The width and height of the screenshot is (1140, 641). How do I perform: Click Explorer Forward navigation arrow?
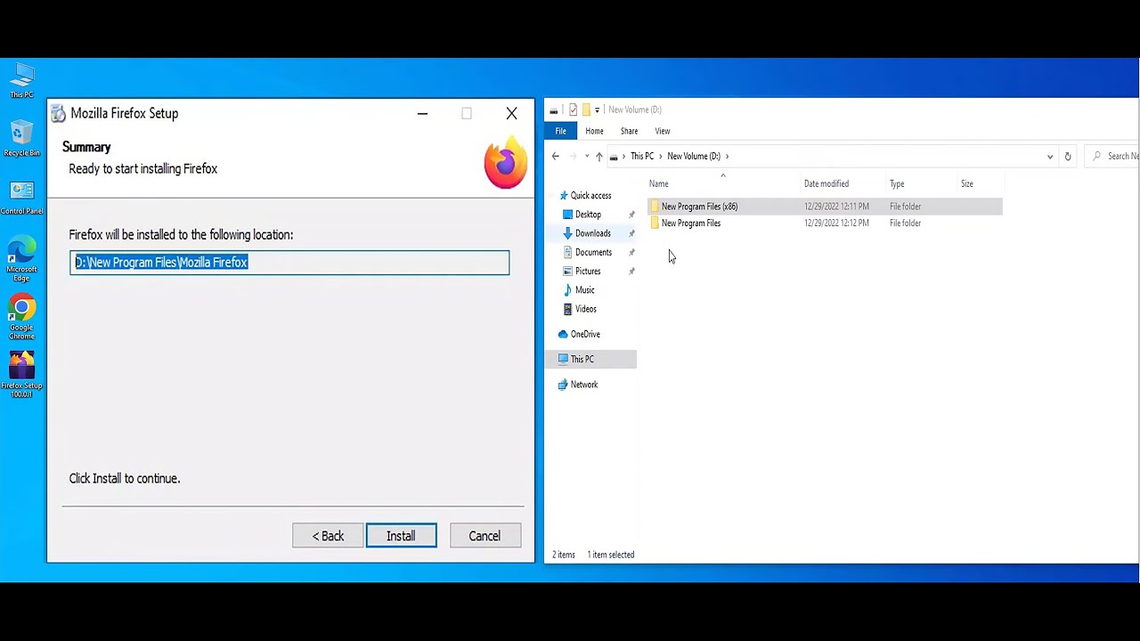tap(573, 156)
